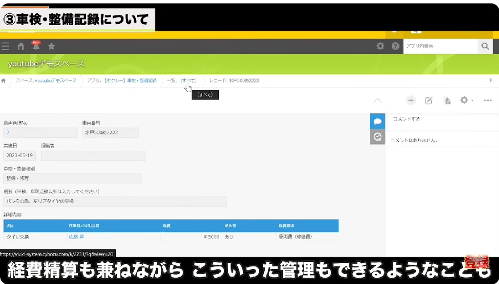This screenshot has width=499, height=284.
Task: Click the 一覧: (すべて) breadcrumb link
Action: pyautogui.click(x=182, y=81)
